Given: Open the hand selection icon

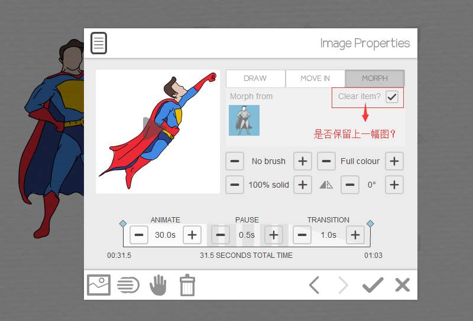Looking at the screenshot, I should pyautogui.click(x=158, y=285).
